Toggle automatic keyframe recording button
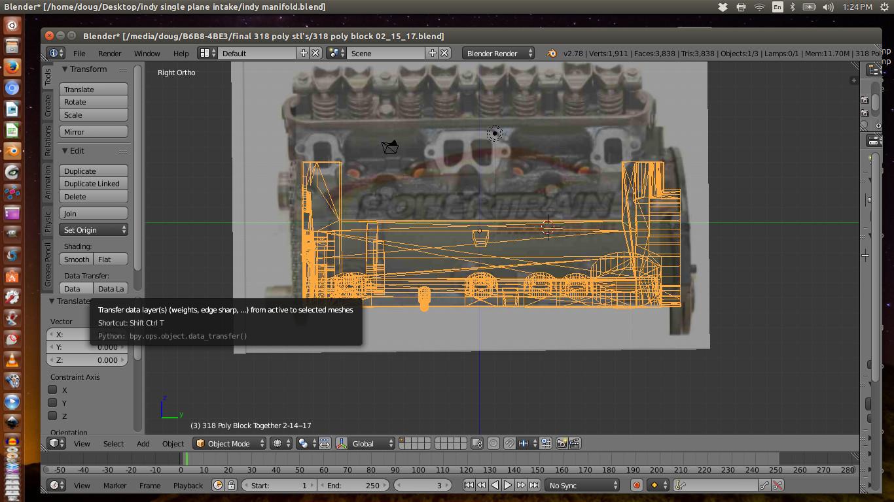 pos(635,485)
